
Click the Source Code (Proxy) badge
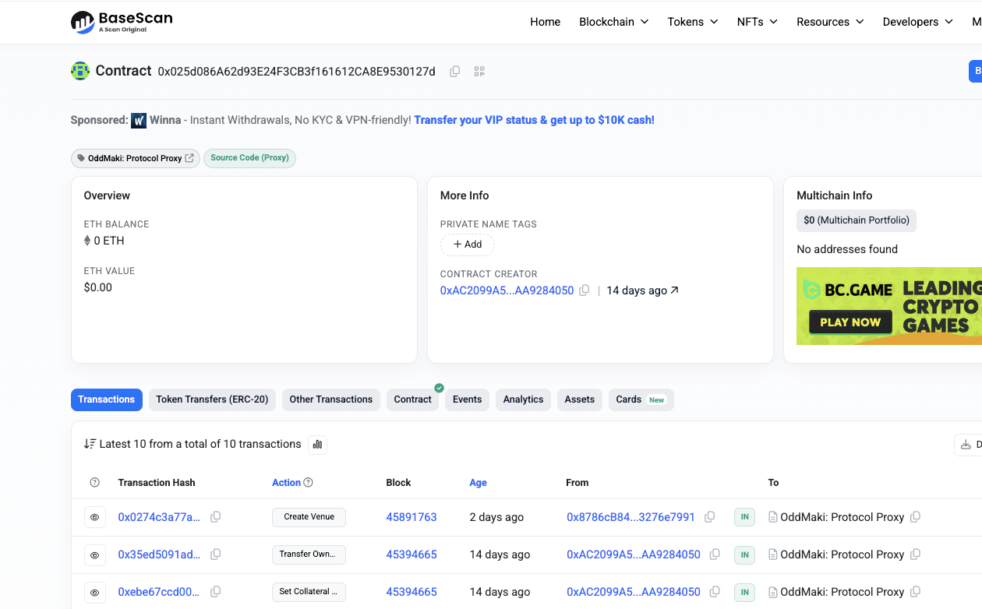[x=249, y=158]
